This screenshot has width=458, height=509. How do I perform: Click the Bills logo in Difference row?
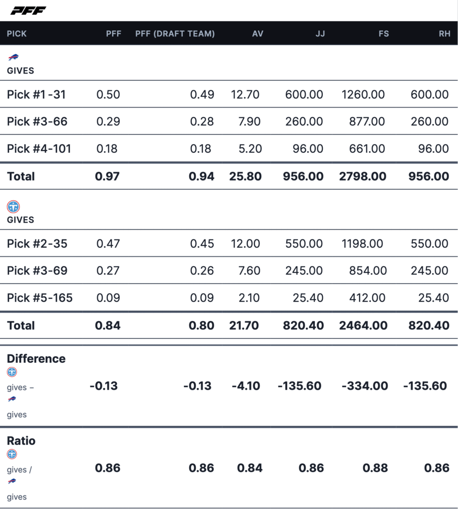pyautogui.click(x=12, y=399)
